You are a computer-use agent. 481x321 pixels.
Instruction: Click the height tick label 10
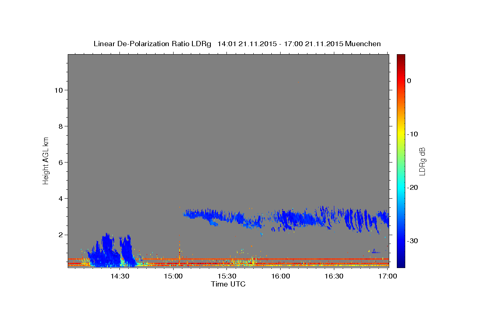(x=58, y=90)
